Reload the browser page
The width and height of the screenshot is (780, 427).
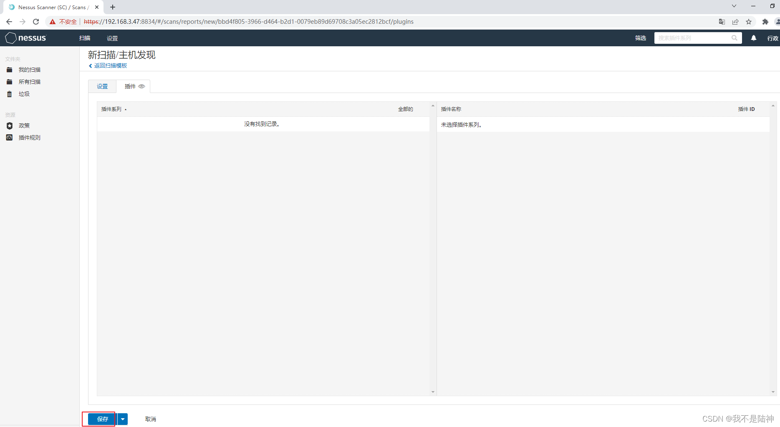tap(36, 22)
